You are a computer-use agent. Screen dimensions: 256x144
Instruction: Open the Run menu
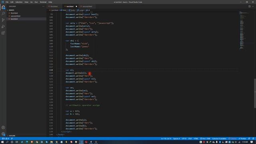tap(36, 2)
